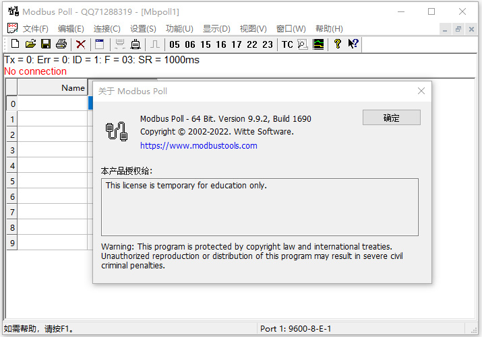Screen dimensions: 482x337
Task: Click the Tx = 0: Err = 0 status line
Action: pyautogui.click(x=102, y=60)
